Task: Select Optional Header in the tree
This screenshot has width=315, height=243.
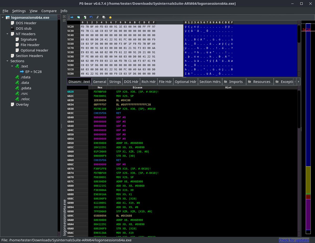Action: click(x=34, y=50)
